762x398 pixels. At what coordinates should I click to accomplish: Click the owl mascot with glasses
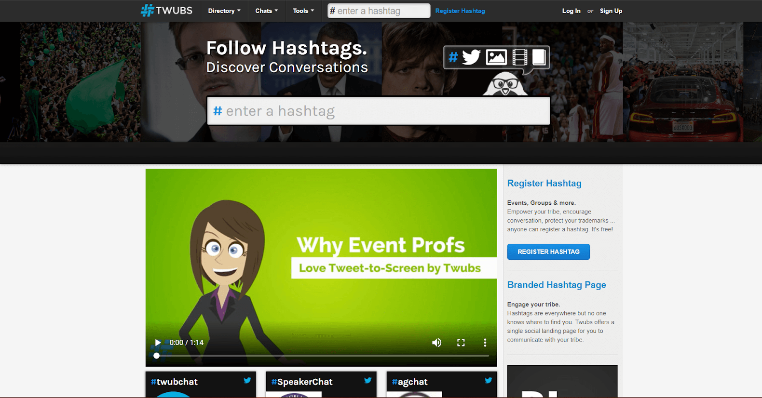coord(505,84)
